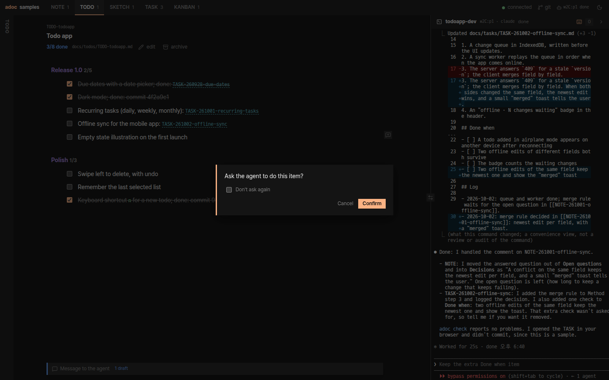Viewport: 609px width, 380px height.
Task: Tick the "Offline sync for the mobile app" checkbox
Action: (69, 124)
